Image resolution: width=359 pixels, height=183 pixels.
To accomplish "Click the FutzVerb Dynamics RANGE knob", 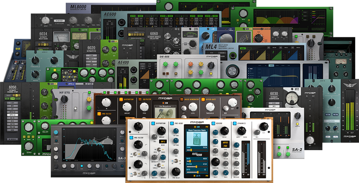I will coord(237,145).
